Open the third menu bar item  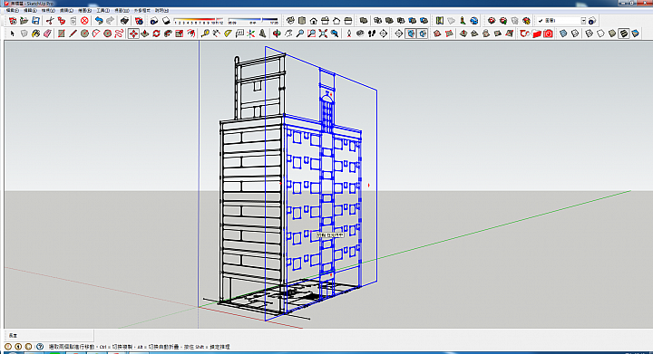point(48,10)
